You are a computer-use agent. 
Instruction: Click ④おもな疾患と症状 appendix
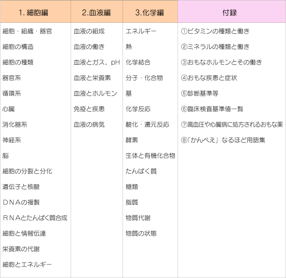click(209, 78)
